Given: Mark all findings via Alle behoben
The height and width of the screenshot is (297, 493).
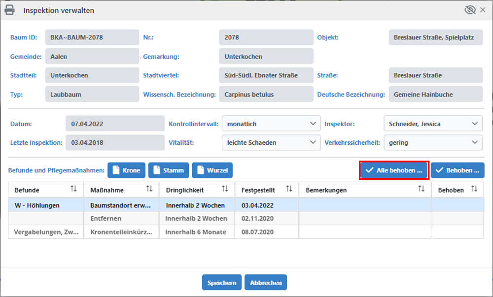Looking at the screenshot, I should [394, 170].
